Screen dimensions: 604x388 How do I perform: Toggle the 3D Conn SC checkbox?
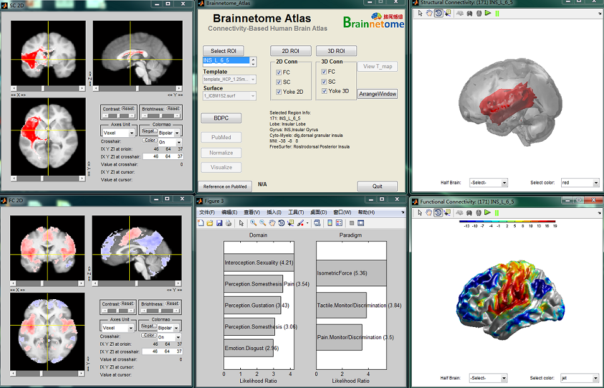click(x=325, y=82)
